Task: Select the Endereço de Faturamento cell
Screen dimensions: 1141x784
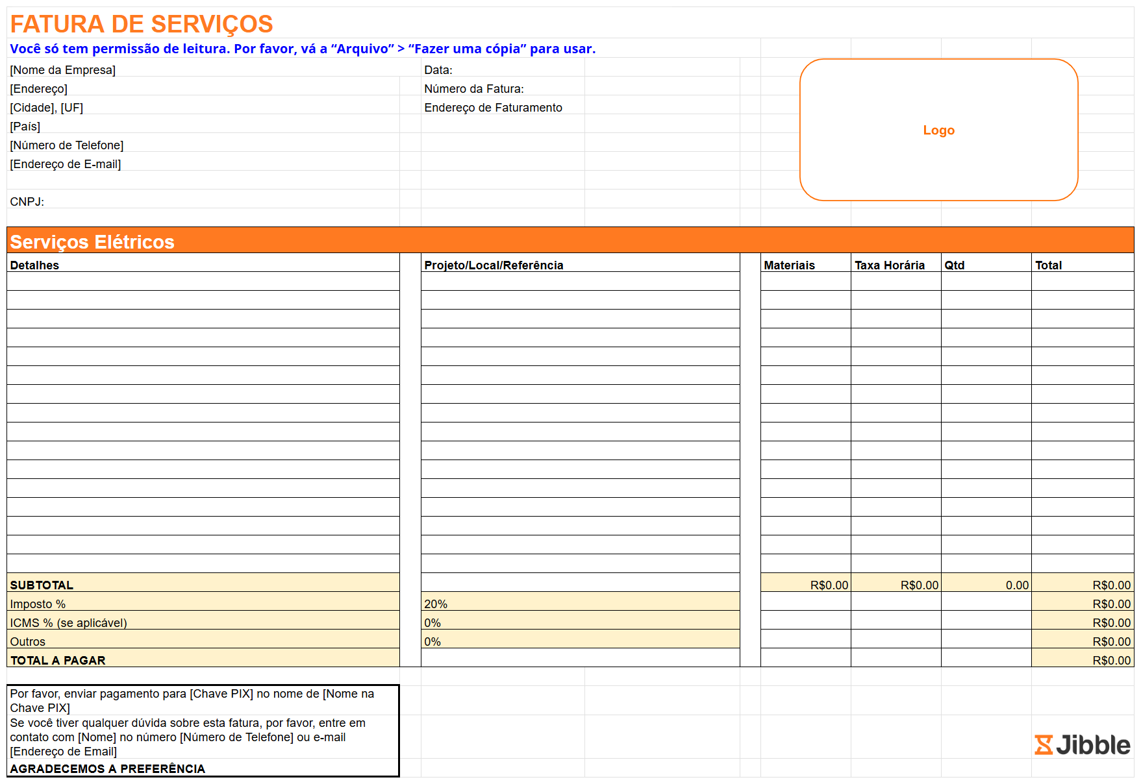Action: point(494,108)
